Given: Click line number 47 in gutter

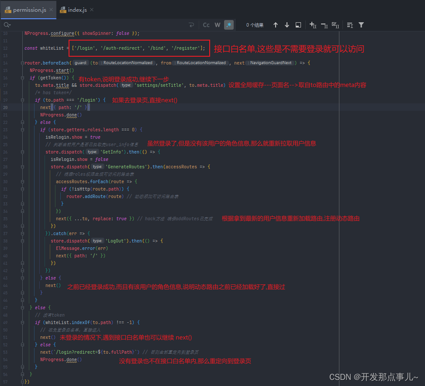Looking at the screenshot, I should (x=5, y=308).
